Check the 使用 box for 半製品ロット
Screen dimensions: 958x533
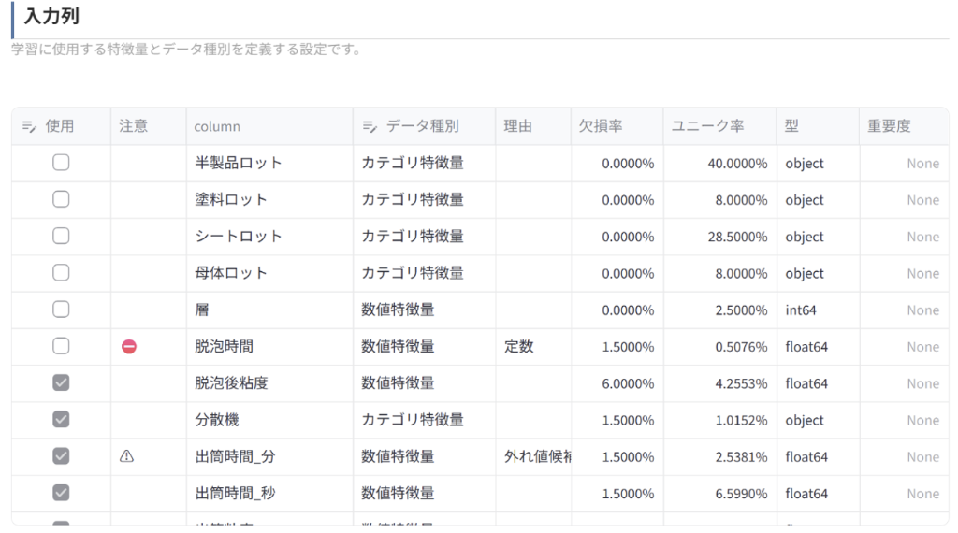coord(61,163)
